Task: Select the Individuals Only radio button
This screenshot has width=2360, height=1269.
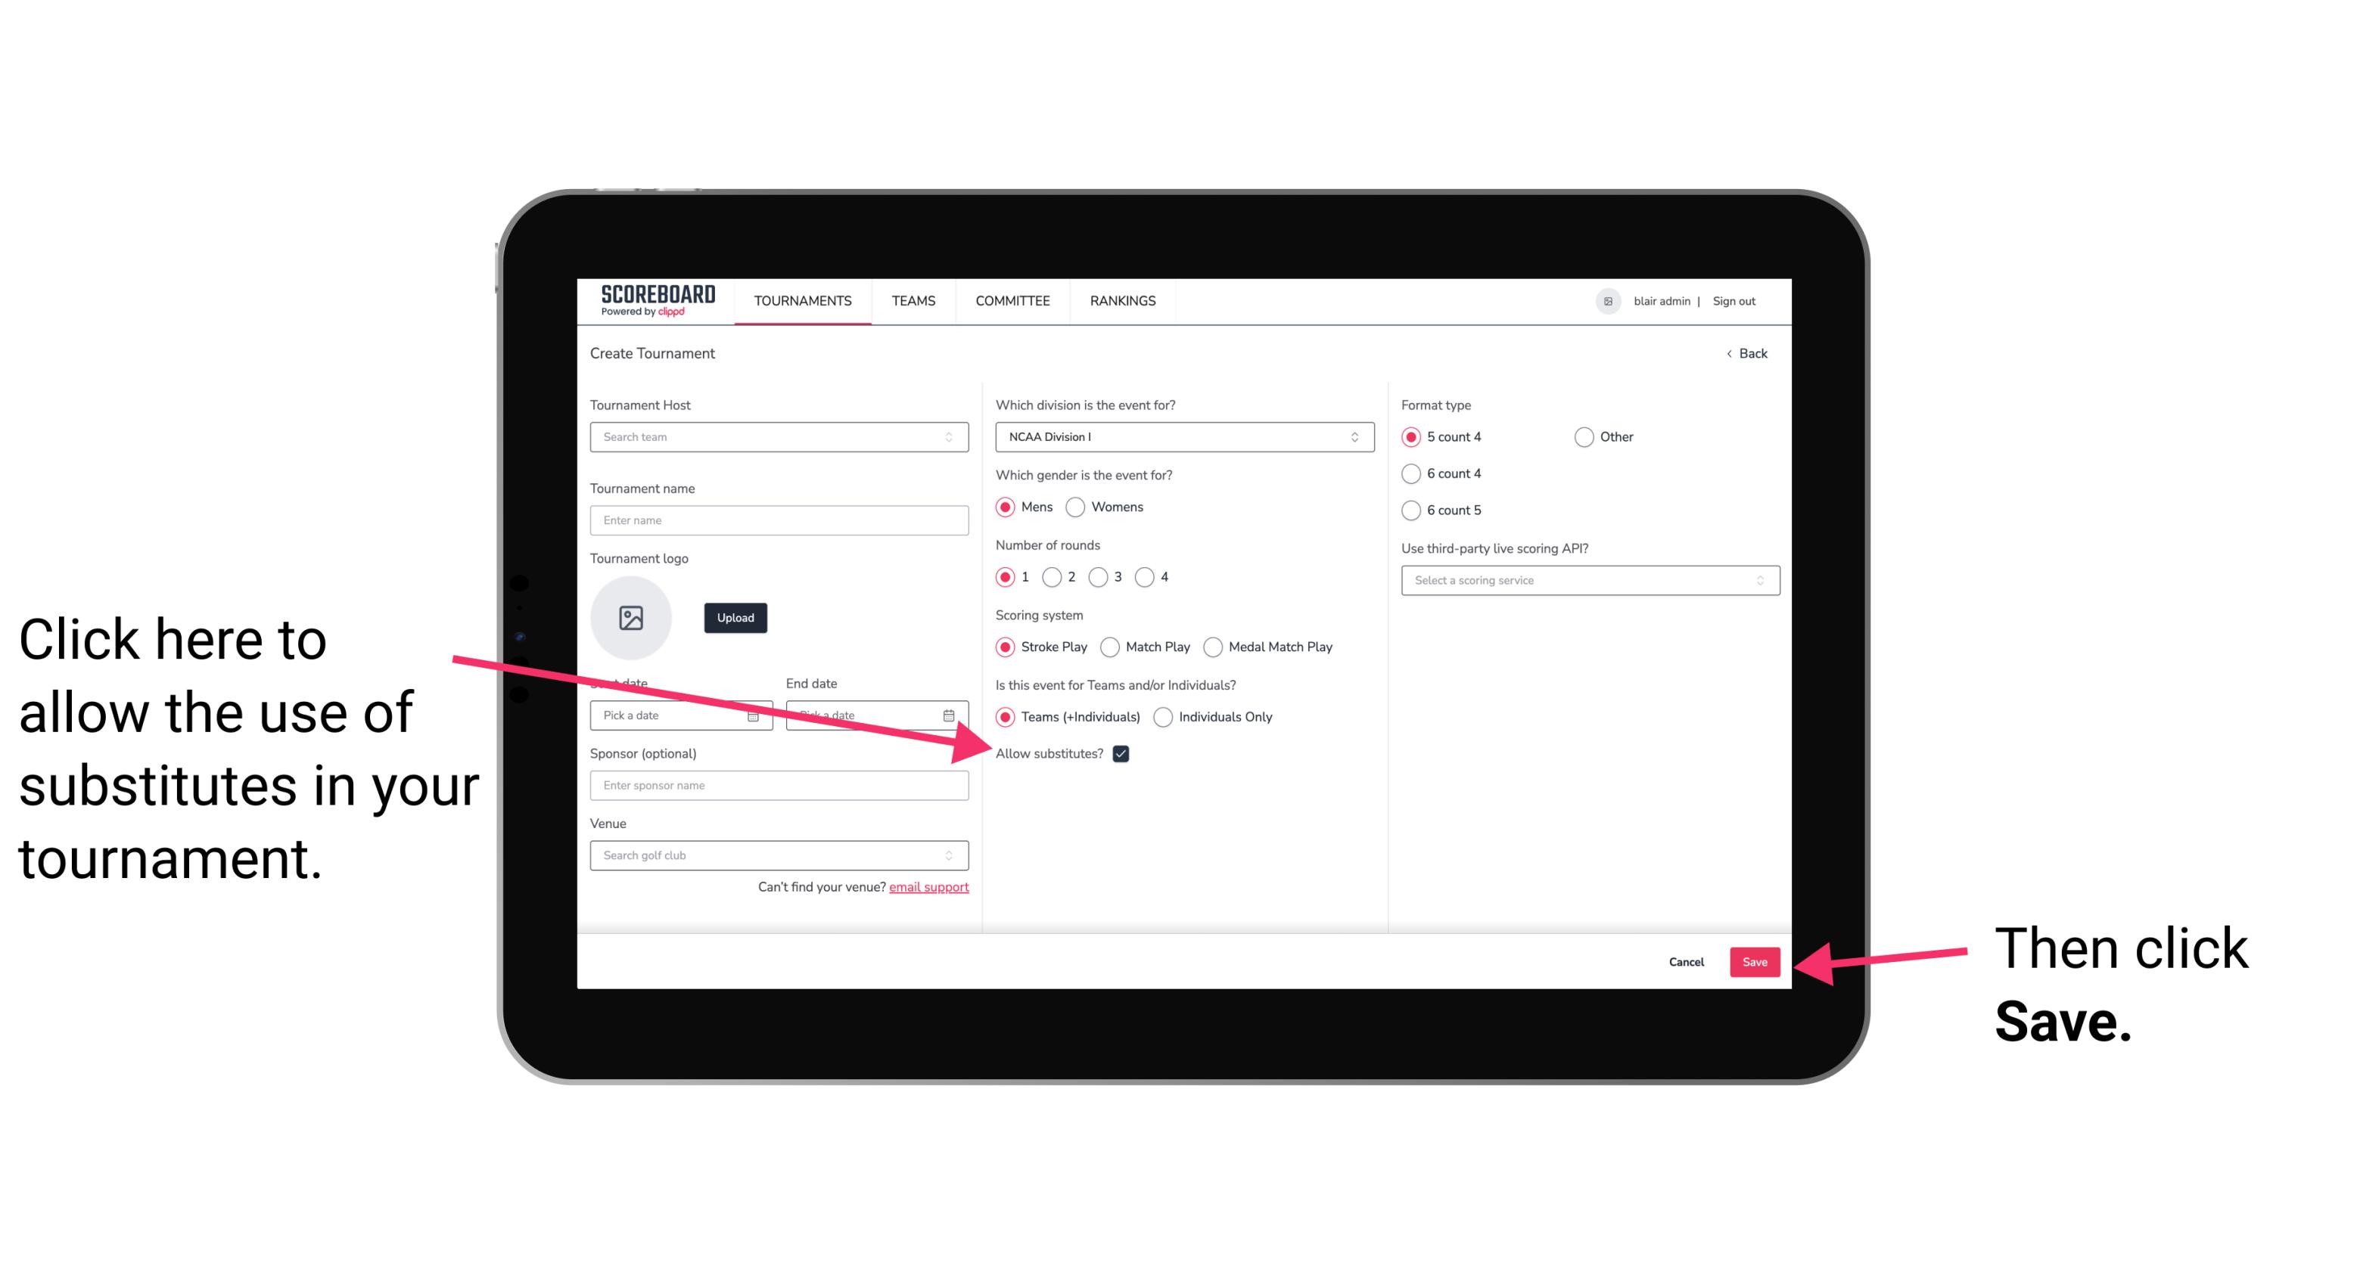Action: coord(1163,718)
